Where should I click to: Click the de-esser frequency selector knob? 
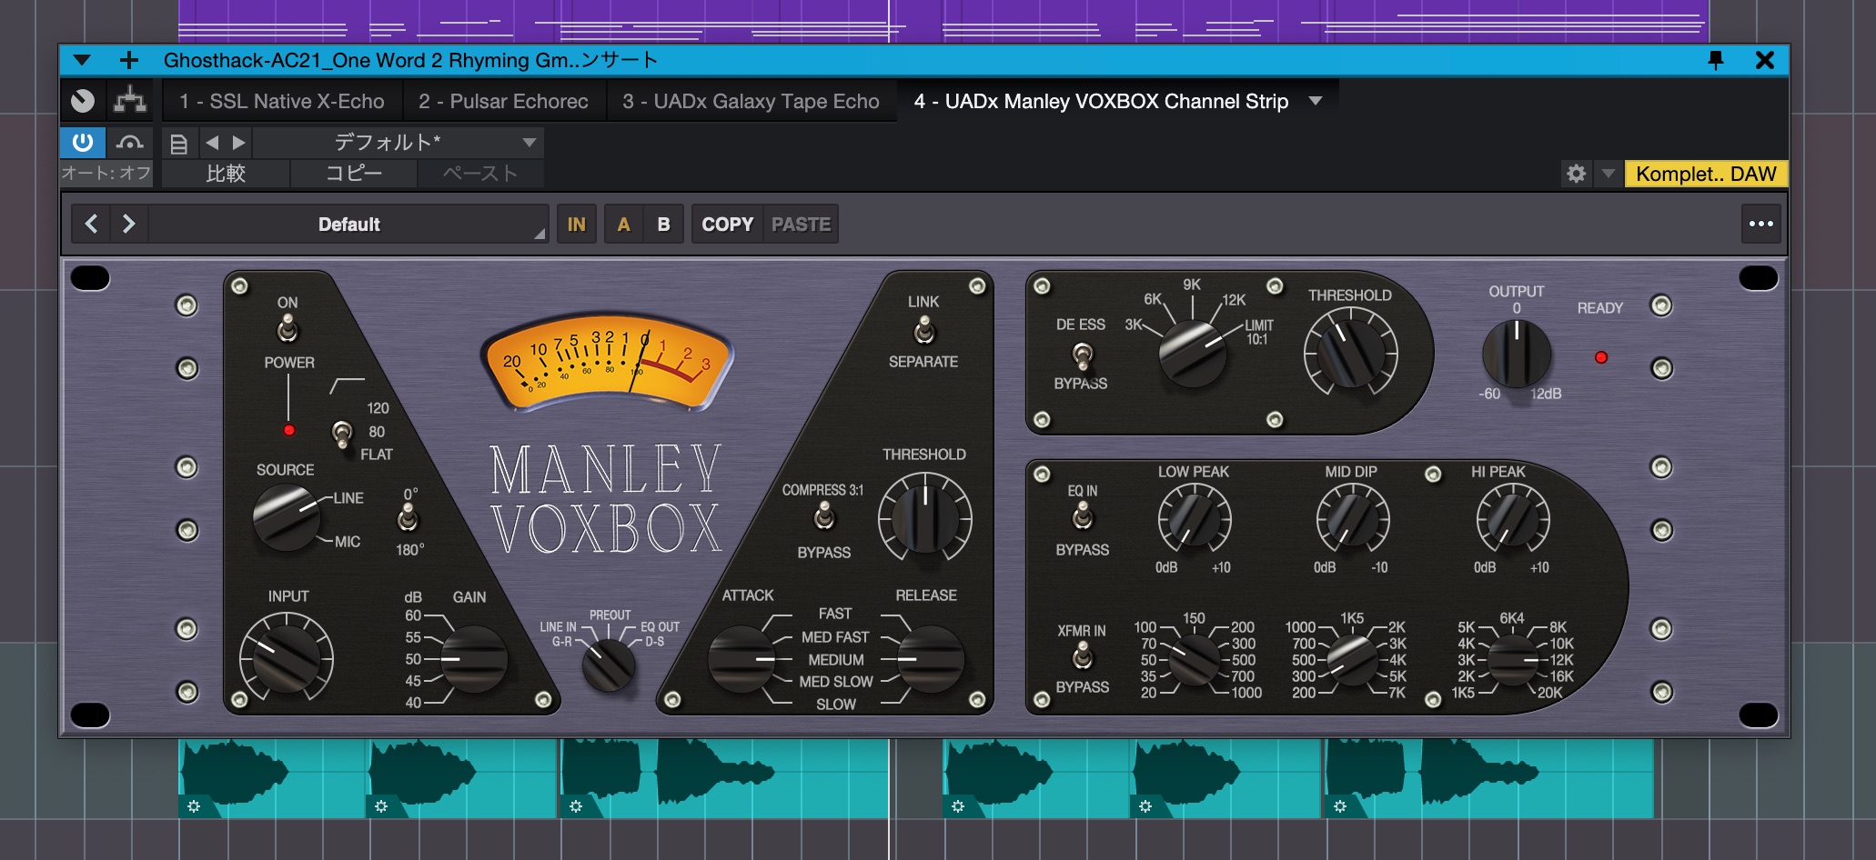click(x=1193, y=354)
